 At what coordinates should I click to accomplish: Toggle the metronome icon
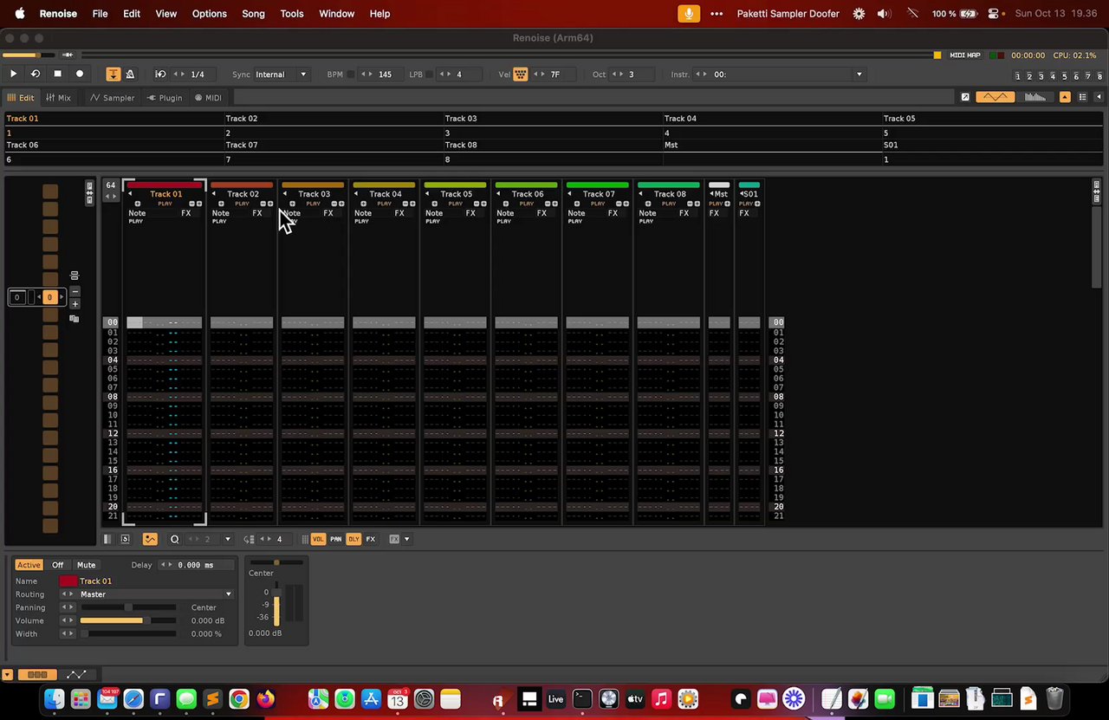130,75
